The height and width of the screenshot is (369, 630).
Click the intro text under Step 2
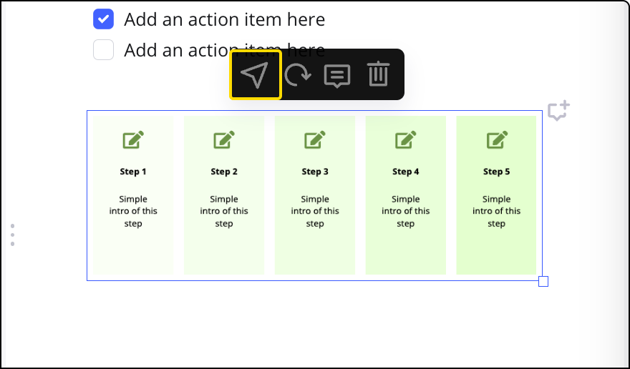[224, 211]
